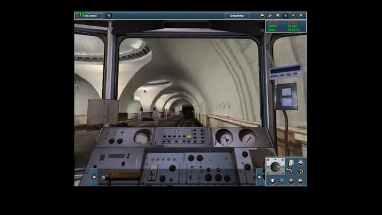Click the right arrow to rotate cab view
Screen dimensions: 382x215
[259, 177]
